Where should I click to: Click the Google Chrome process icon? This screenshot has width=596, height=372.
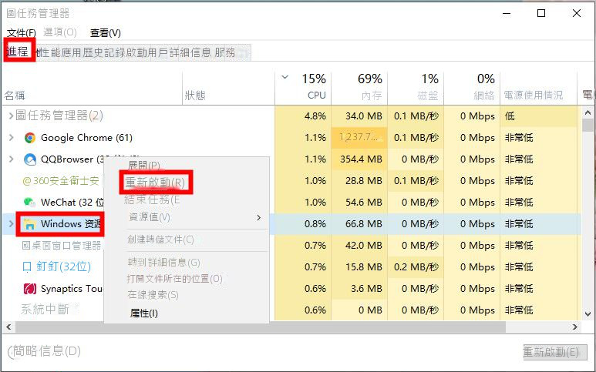[29, 137]
